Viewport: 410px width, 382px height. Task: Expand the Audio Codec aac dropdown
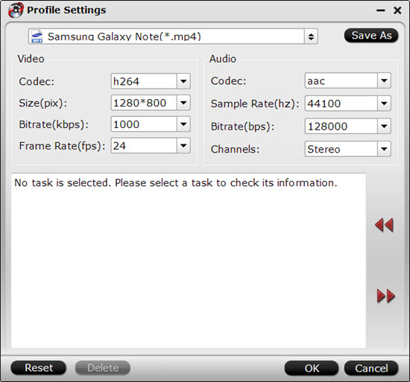(384, 80)
